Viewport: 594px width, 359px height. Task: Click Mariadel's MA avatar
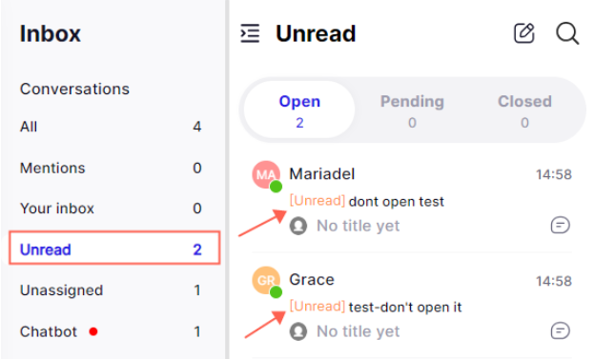coord(266,175)
